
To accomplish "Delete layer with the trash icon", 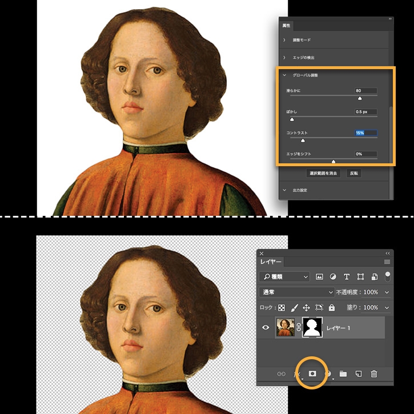I will tap(374, 374).
